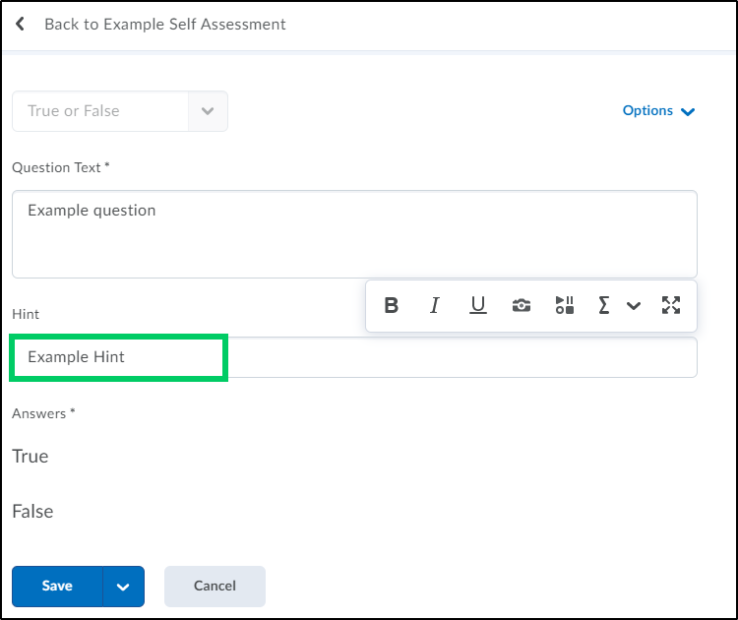Switch editor to fullscreen mode icon
Screen dimensions: 738x620
pyautogui.click(x=671, y=305)
